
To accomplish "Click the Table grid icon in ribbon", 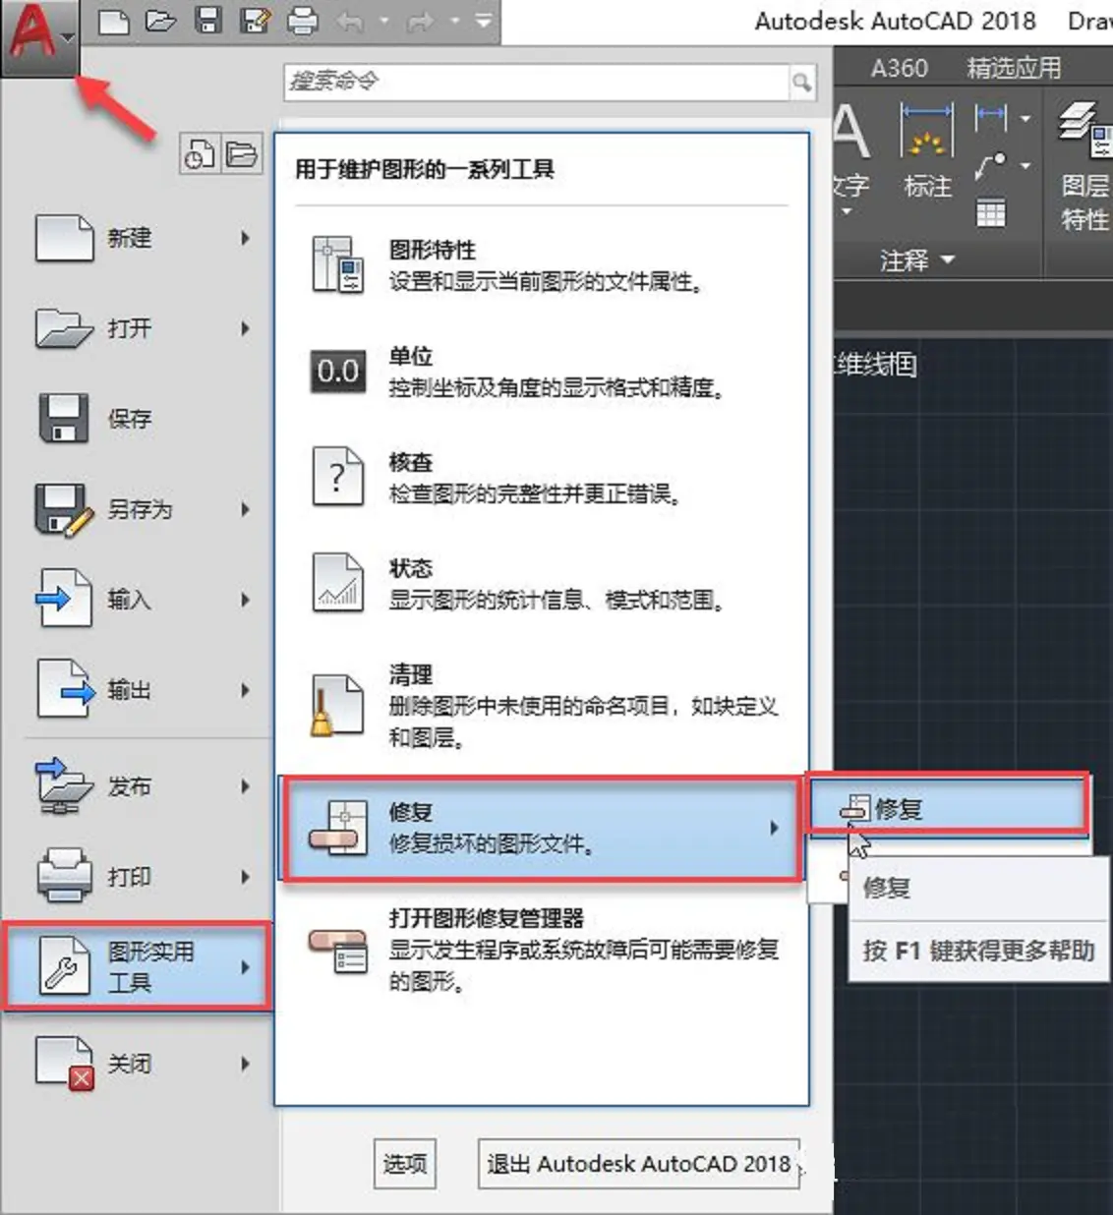I will pos(990,213).
